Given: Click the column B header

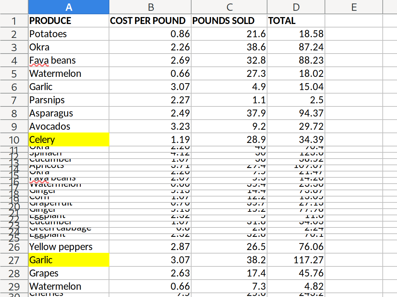Looking at the screenshot, I should (x=150, y=7).
